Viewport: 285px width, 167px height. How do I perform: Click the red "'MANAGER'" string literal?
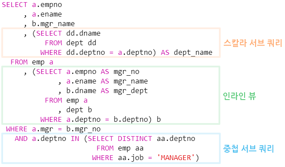coord(176,158)
